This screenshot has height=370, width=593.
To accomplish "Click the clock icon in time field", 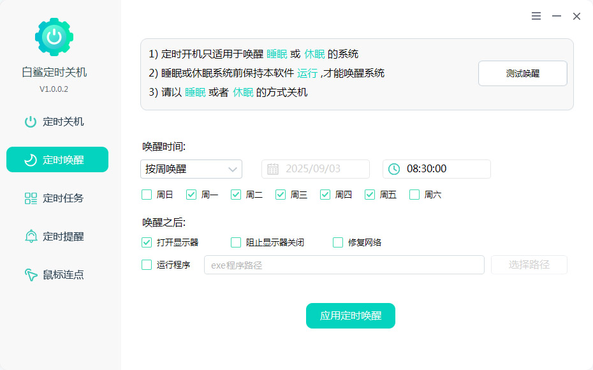I will (395, 169).
